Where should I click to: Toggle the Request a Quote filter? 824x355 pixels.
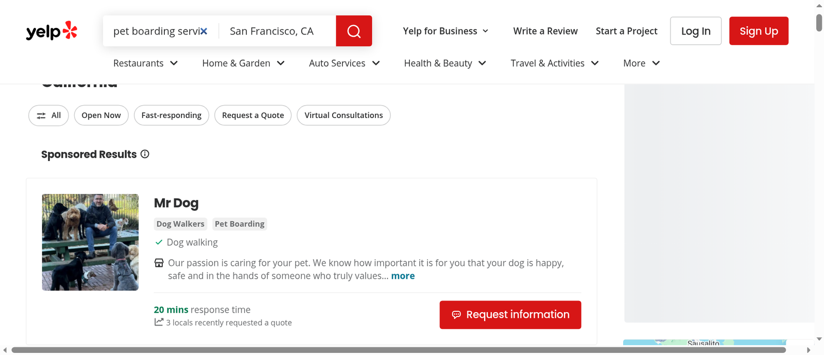click(253, 115)
